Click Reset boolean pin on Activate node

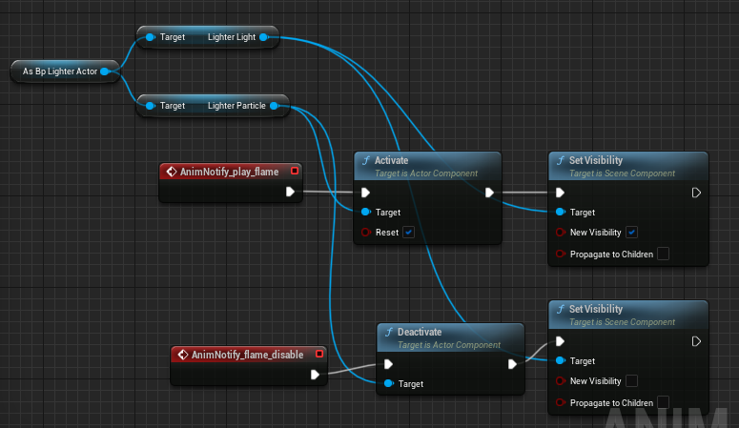coord(366,232)
